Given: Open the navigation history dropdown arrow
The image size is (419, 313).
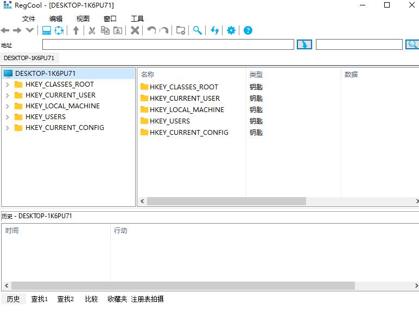Looking at the screenshot, I should tap(30, 30).
